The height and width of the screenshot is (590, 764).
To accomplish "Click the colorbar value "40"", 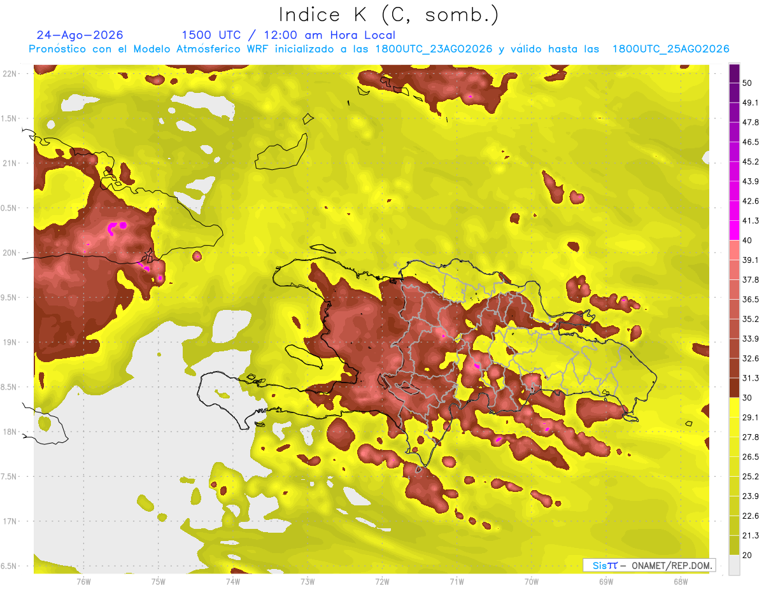I will pos(747,241).
